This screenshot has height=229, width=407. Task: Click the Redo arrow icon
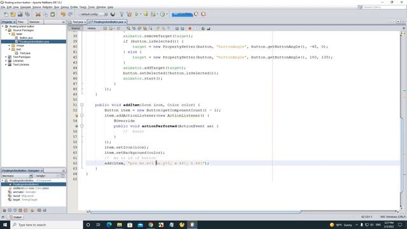71,14
